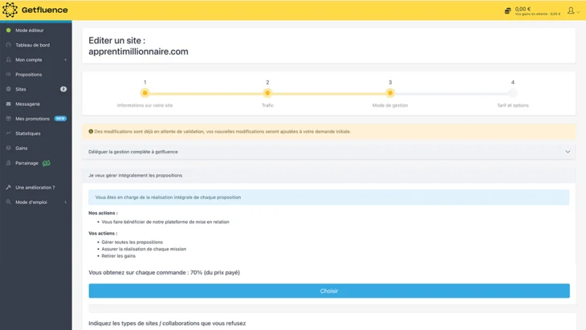
Task: Click the Parrainage person icon
Action: tap(9, 163)
